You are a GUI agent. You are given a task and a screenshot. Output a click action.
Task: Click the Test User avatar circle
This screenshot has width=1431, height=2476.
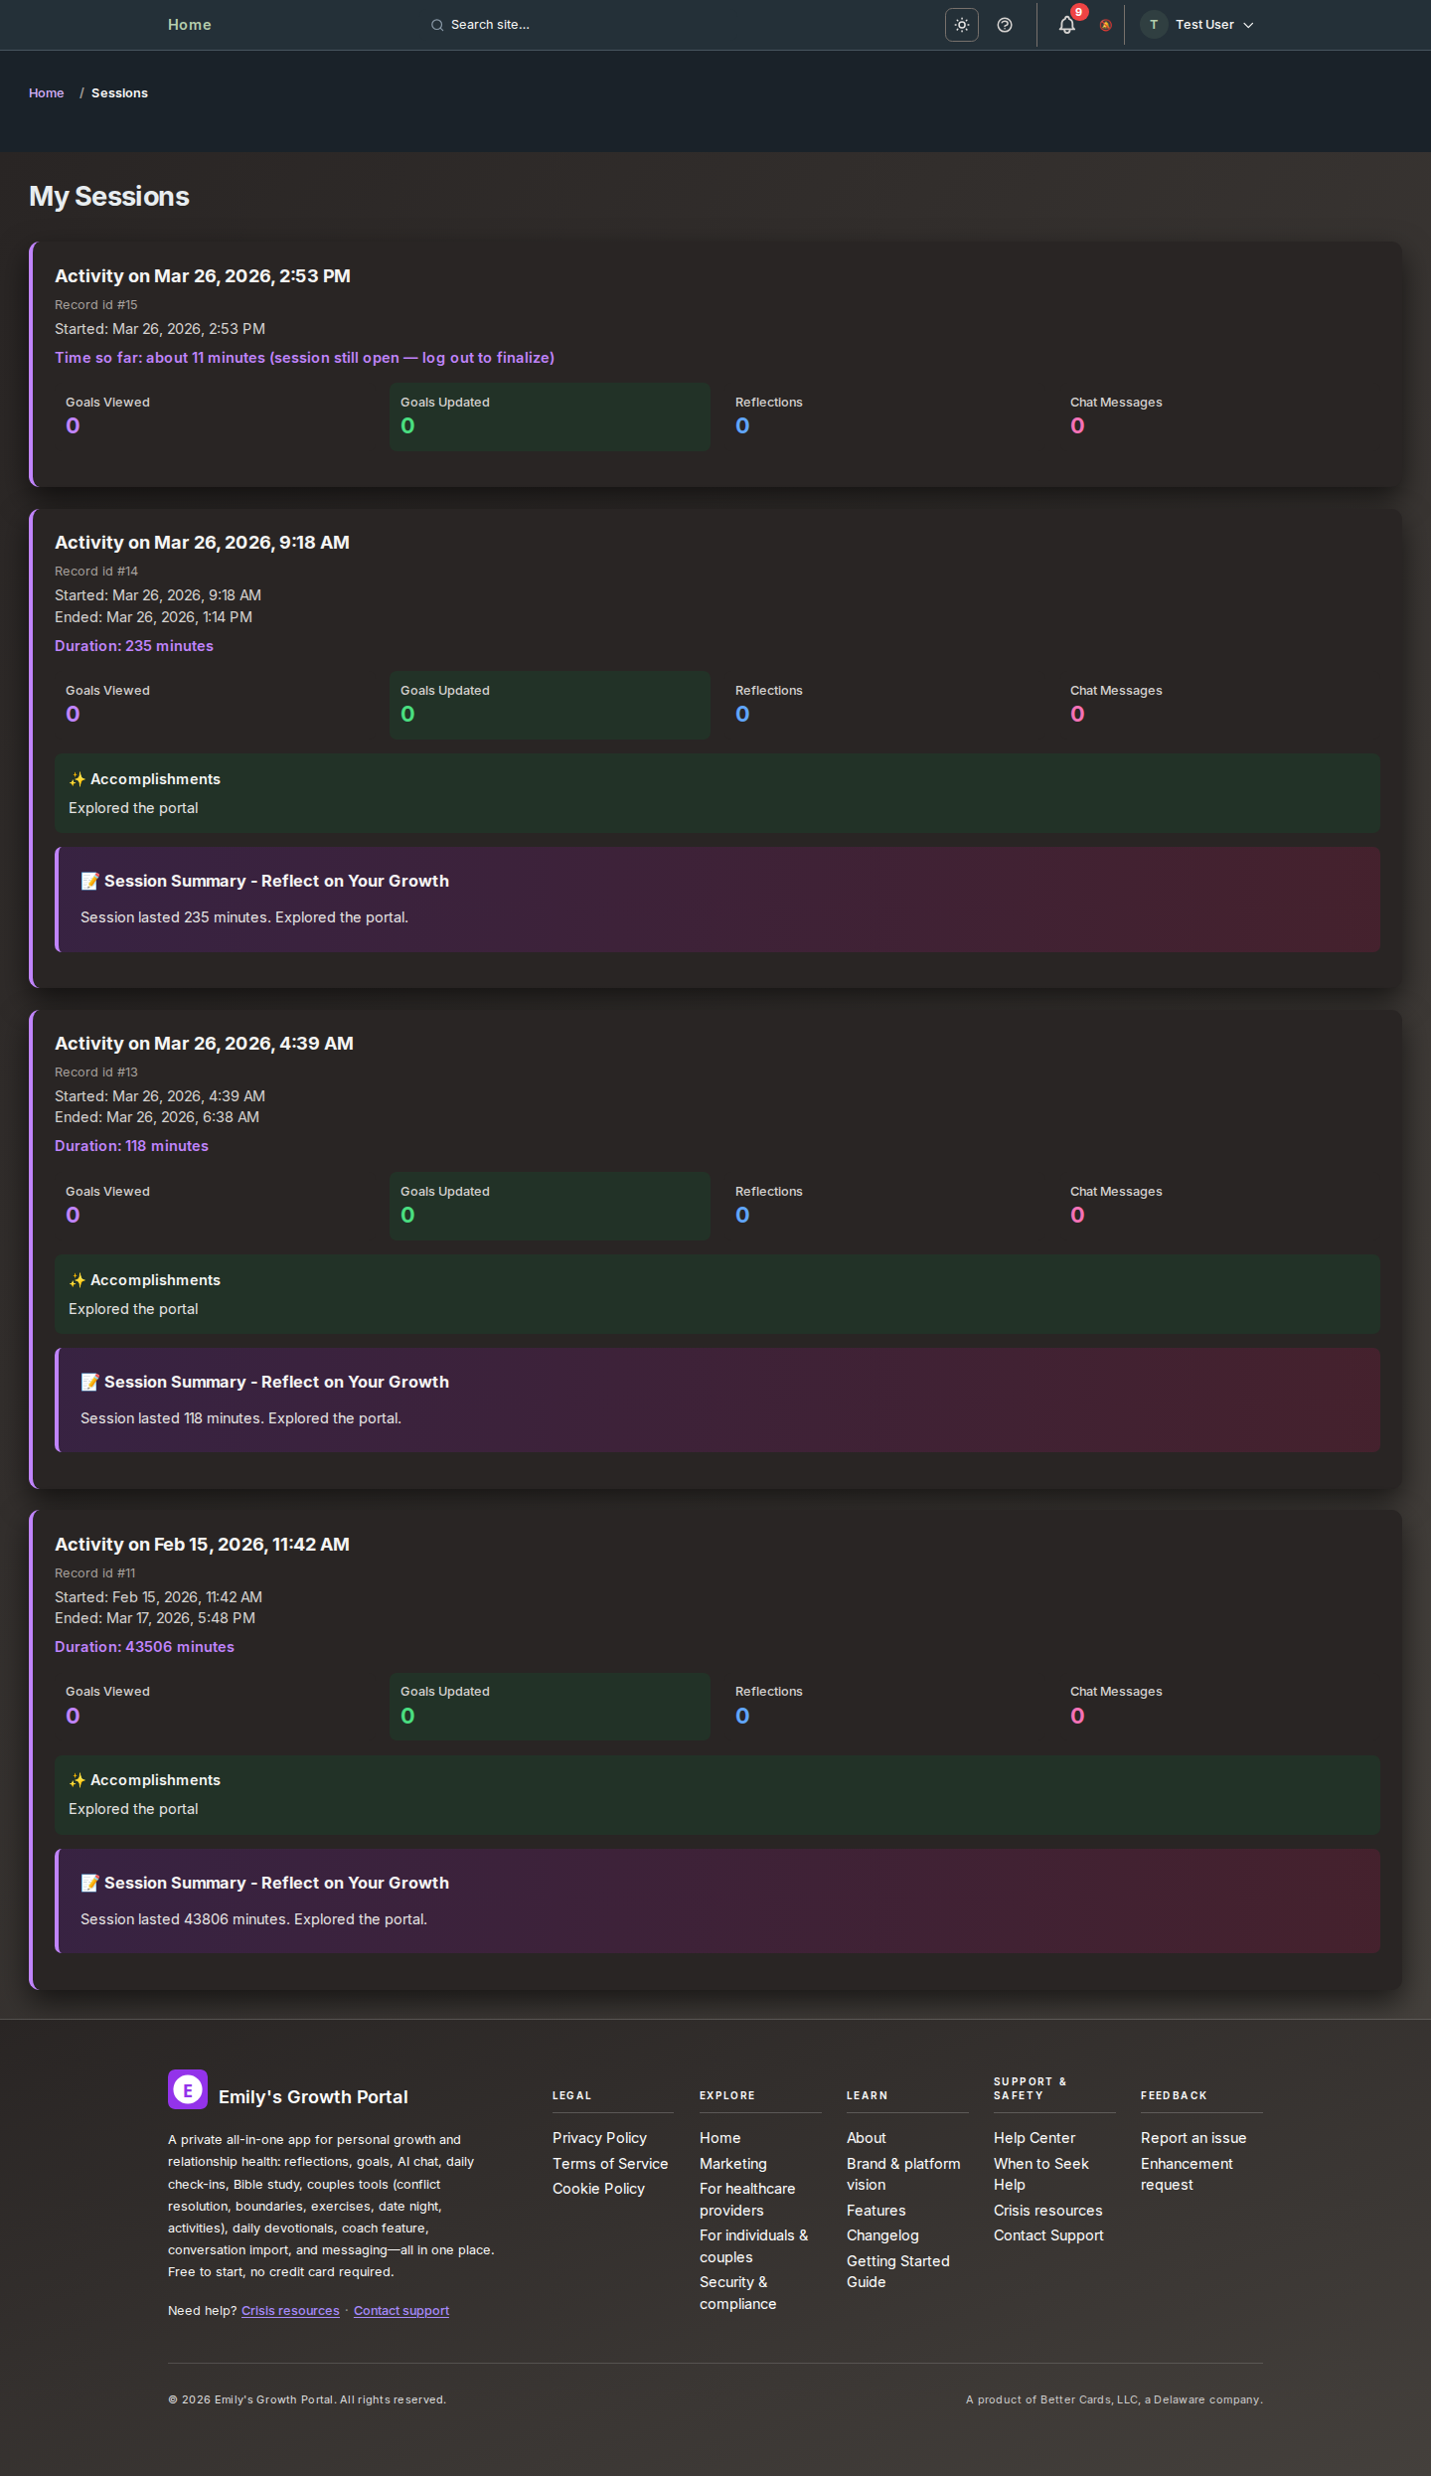point(1153,24)
